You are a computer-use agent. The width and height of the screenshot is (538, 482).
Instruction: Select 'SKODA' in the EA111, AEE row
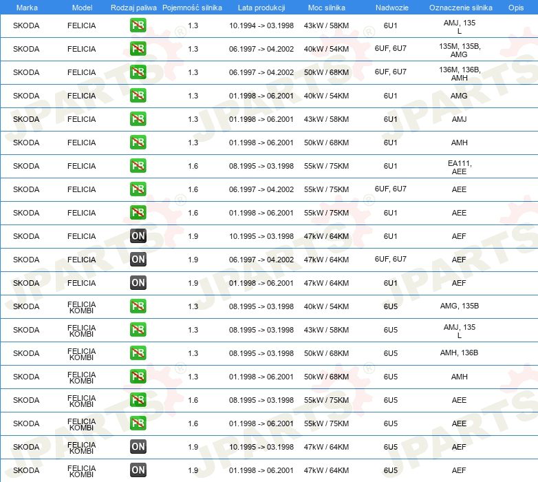(x=26, y=166)
